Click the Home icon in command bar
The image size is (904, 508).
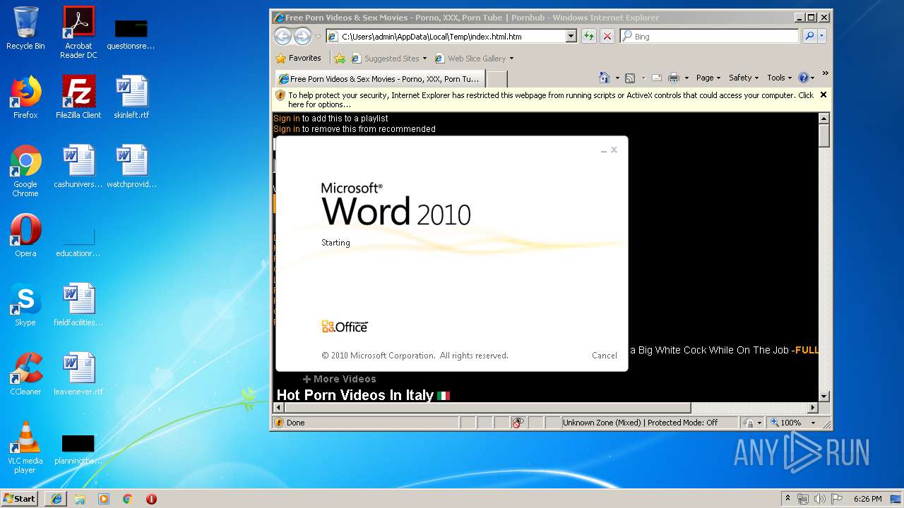[x=604, y=78]
